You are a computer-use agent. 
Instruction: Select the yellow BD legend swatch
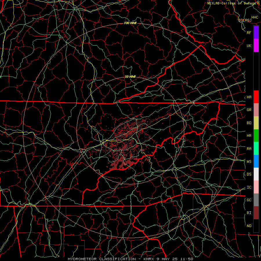[x=256, y=123]
